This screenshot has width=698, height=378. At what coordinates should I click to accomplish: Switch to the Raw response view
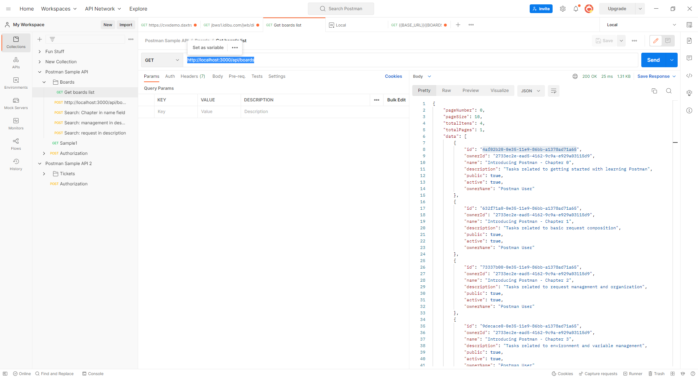coord(446,91)
